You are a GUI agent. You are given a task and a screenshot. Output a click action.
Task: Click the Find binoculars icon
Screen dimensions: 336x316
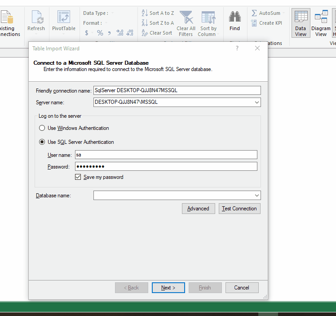click(234, 17)
